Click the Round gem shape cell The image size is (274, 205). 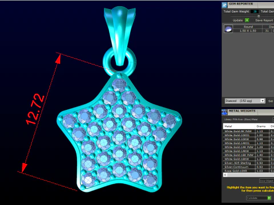pos(248,27)
